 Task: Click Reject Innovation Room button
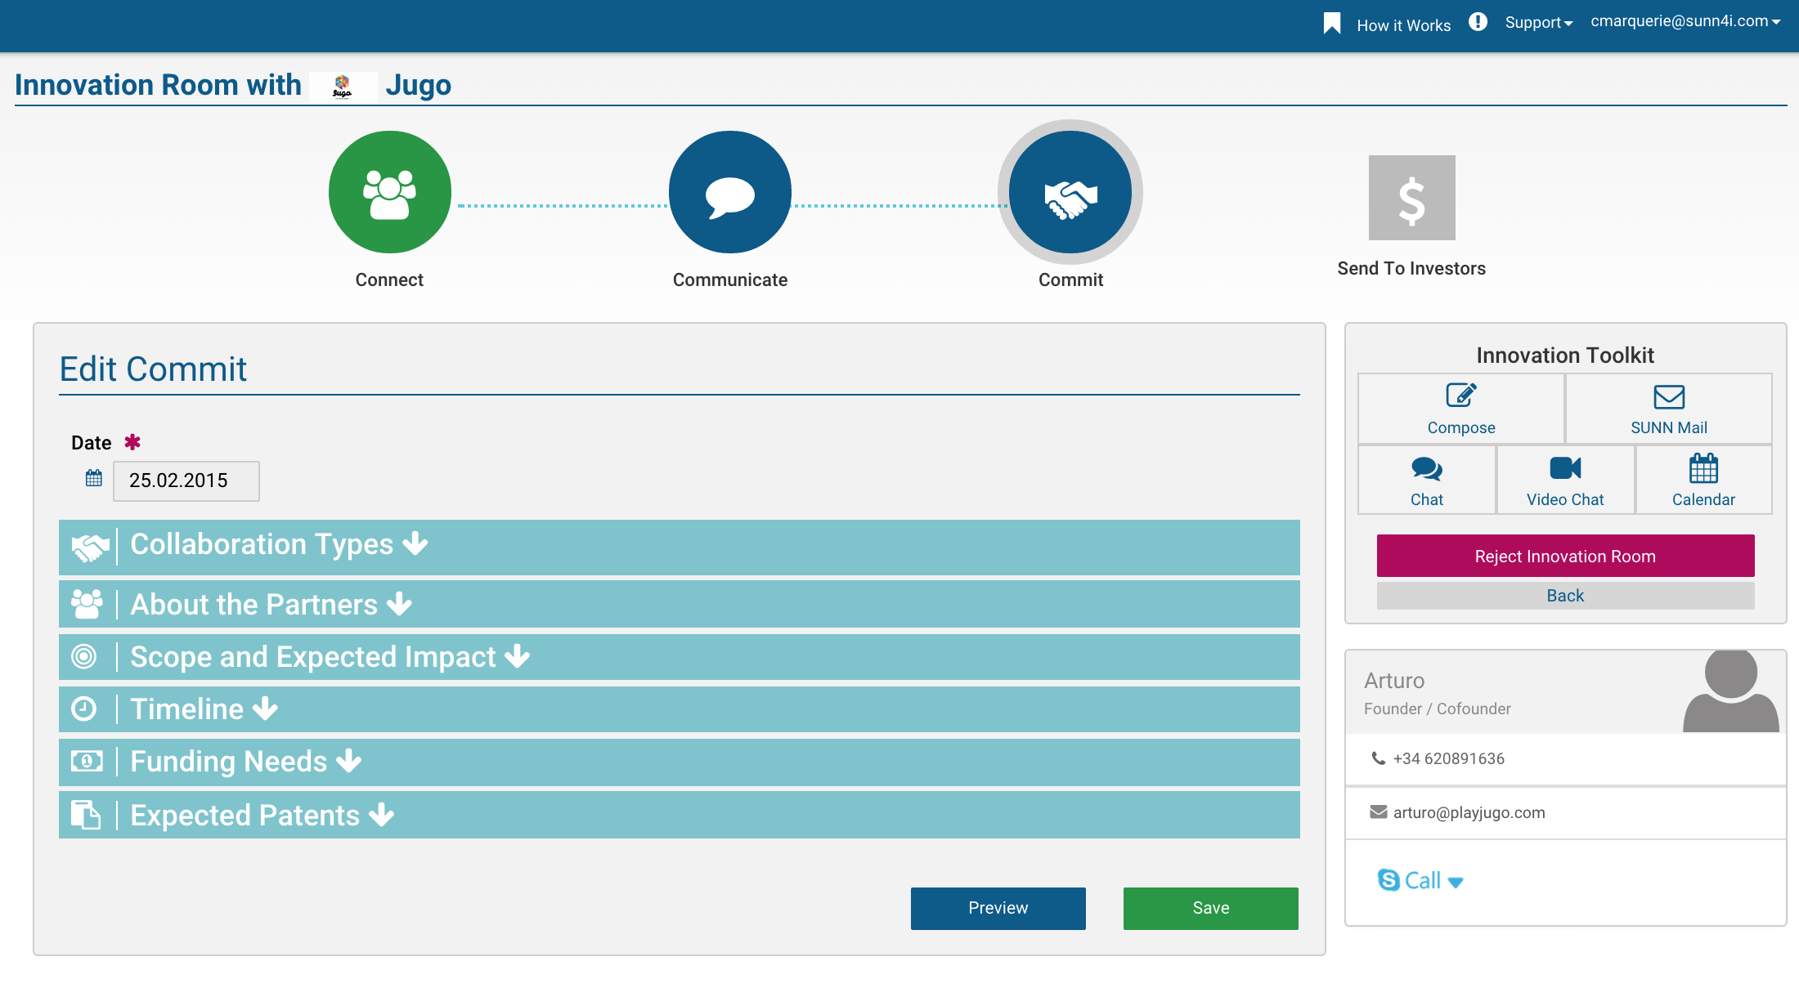tap(1565, 556)
